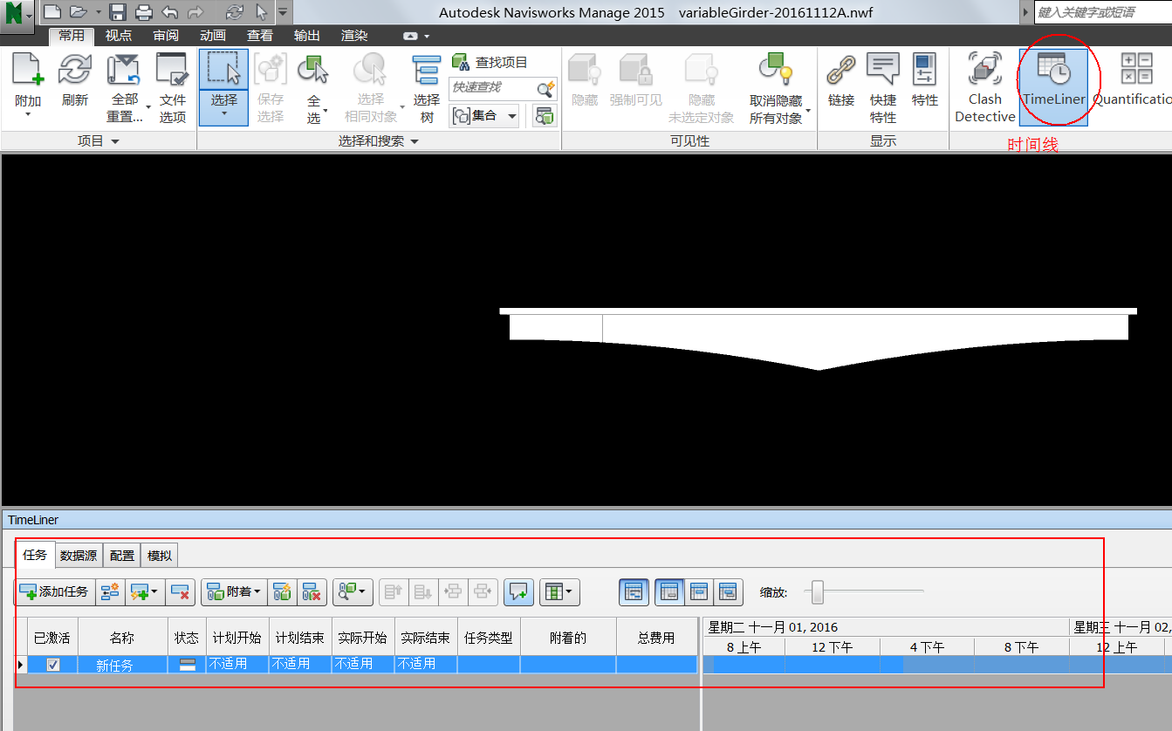Image resolution: width=1172 pixels, height=731 pixels.
Task: Click the 快速查找 quick find input field
Action: tap(492, 88)
